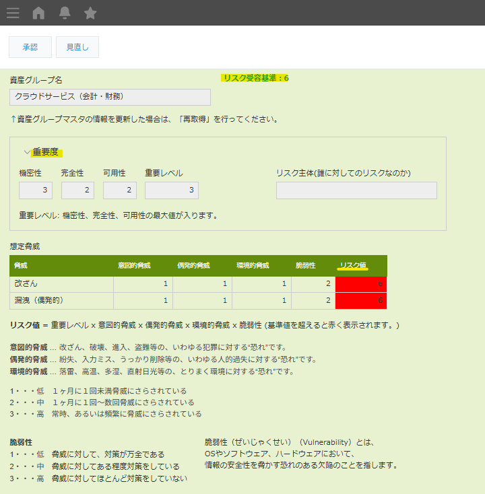Open notifications bell icon
Image resolution: width=485 pixels, height=494 pixels.
[x=65, y=13]
